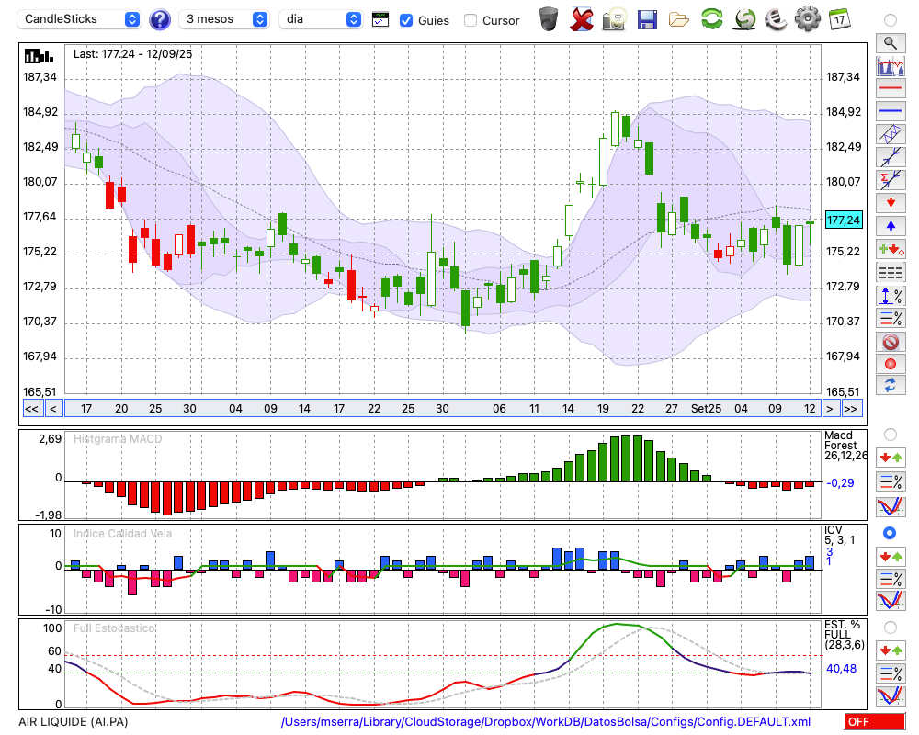The height and width of the screenshot is (735, 919).
Task: Select the blue horizontal line tool
Action: pyautogui.click(x=891, y=111)
